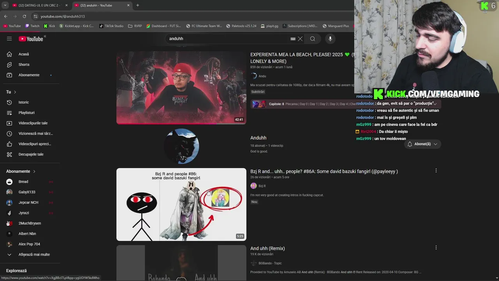Click the Subtitrări badge
499x281 pixels.
point(258,92)
